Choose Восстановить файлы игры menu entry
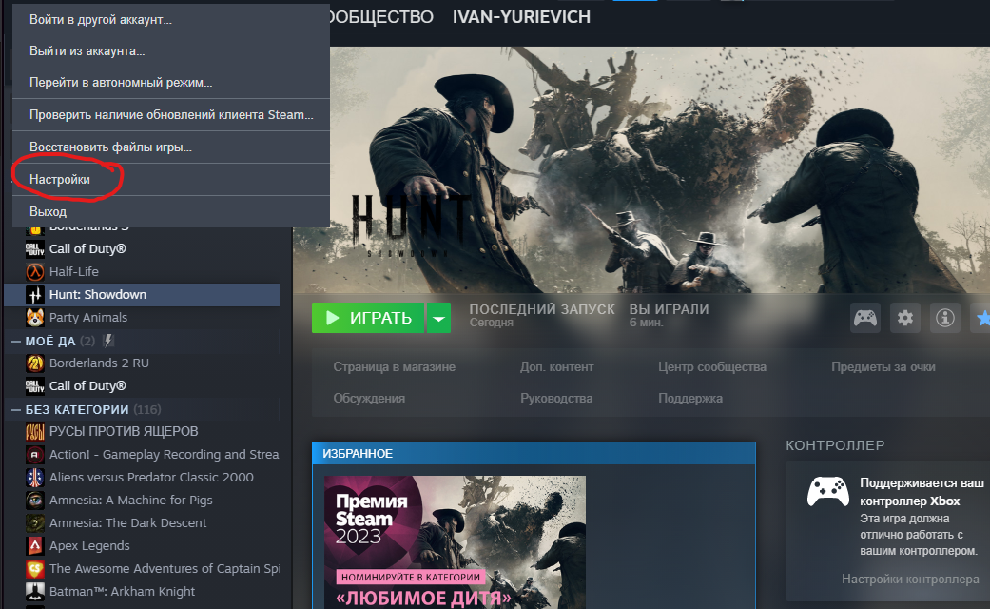 170,147
